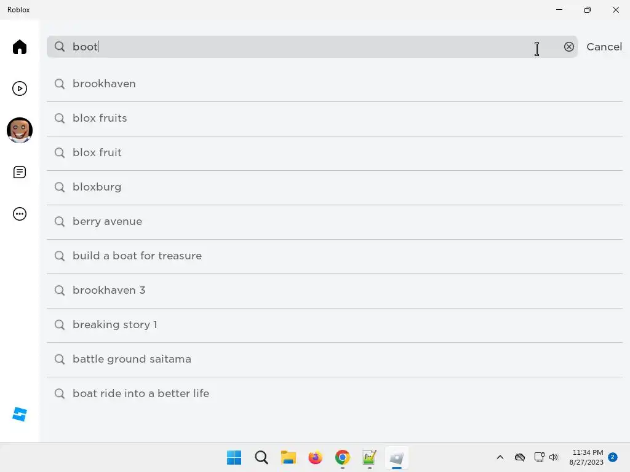Pick 'build a boat for treasure' suggestion
This screenshot has width=630, height=472.
(x=334, y=256)
